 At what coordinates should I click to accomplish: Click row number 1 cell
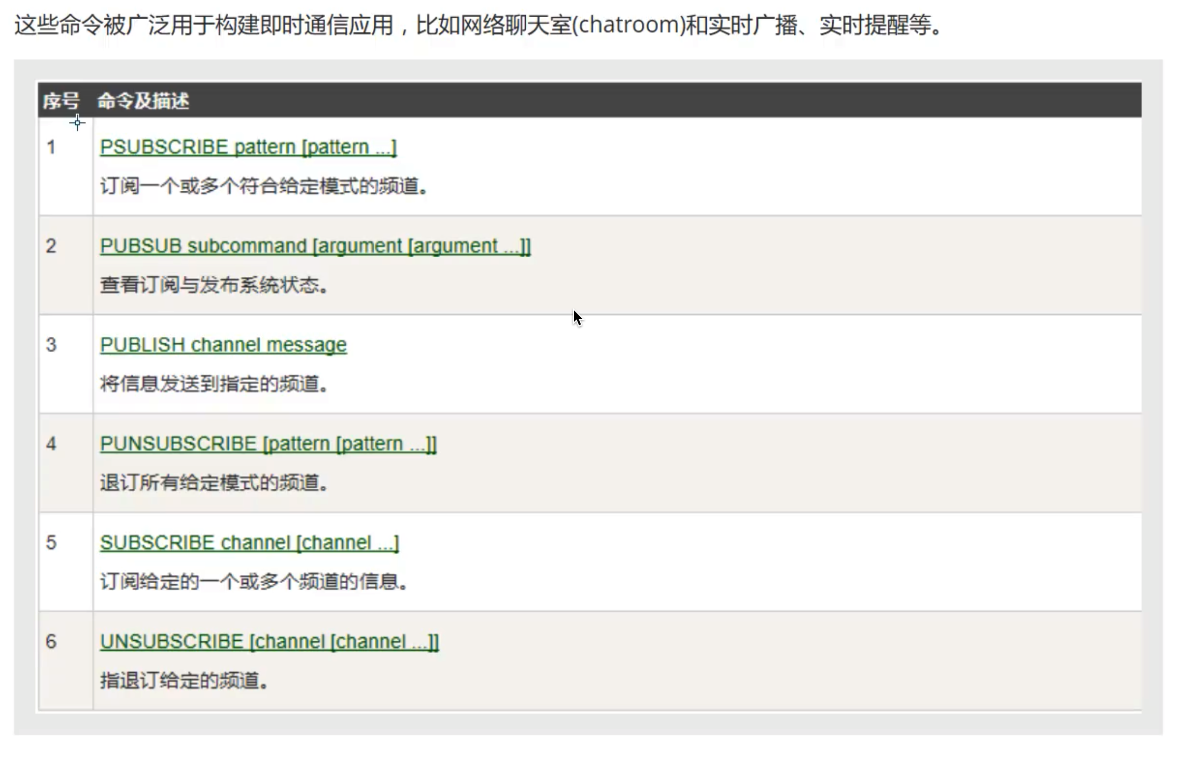51,148
